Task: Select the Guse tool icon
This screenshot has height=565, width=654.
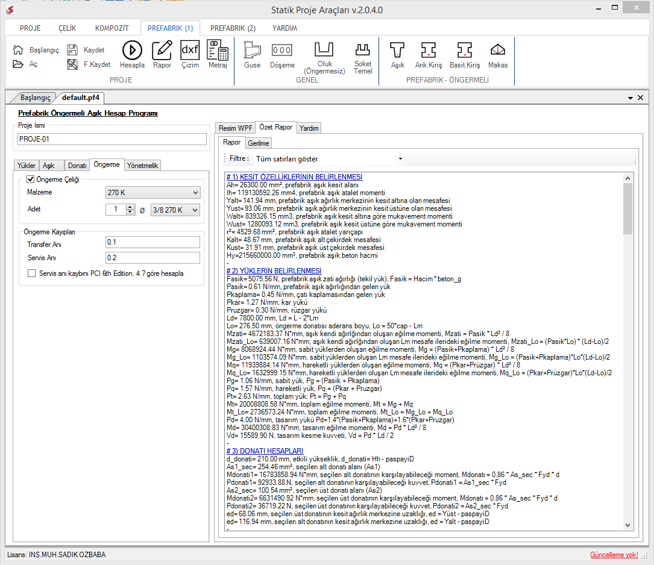Action: point(253,50)
